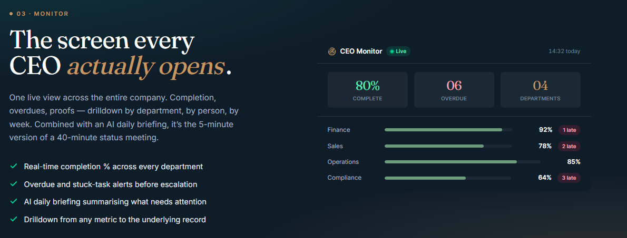Viewport: 627px width, 238px height.
Task: Click the checkmark beside AI daily briefing
Action: pos(14,202)
